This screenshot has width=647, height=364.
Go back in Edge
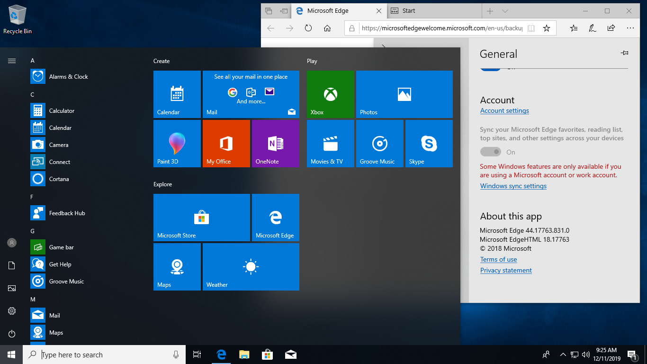pyautogui.click(x=270, y=28)
